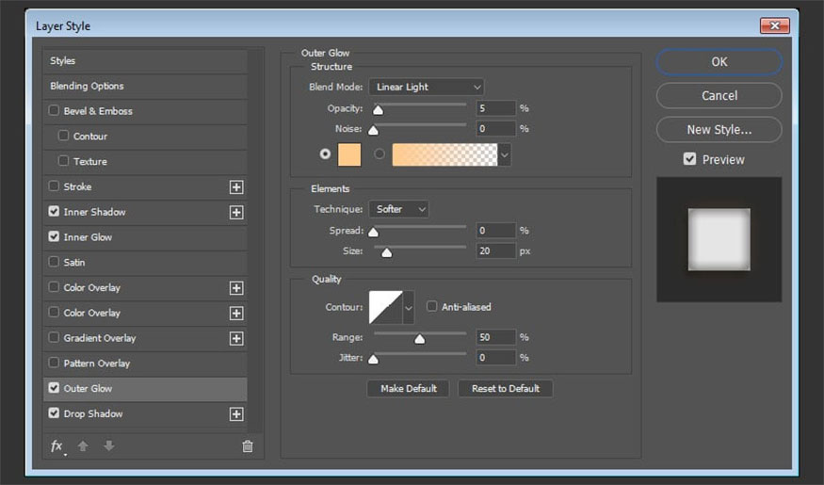The width and height of the screenshot is (824, 485).
Task: Open the Blend Mode dropdown
Action: 426,87
